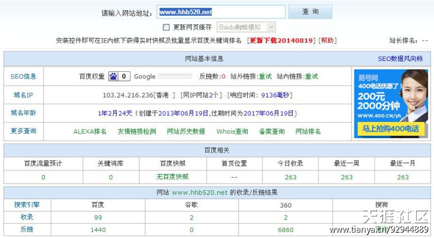
Task: Open the 网站排名 link
Action: point(308,132)
